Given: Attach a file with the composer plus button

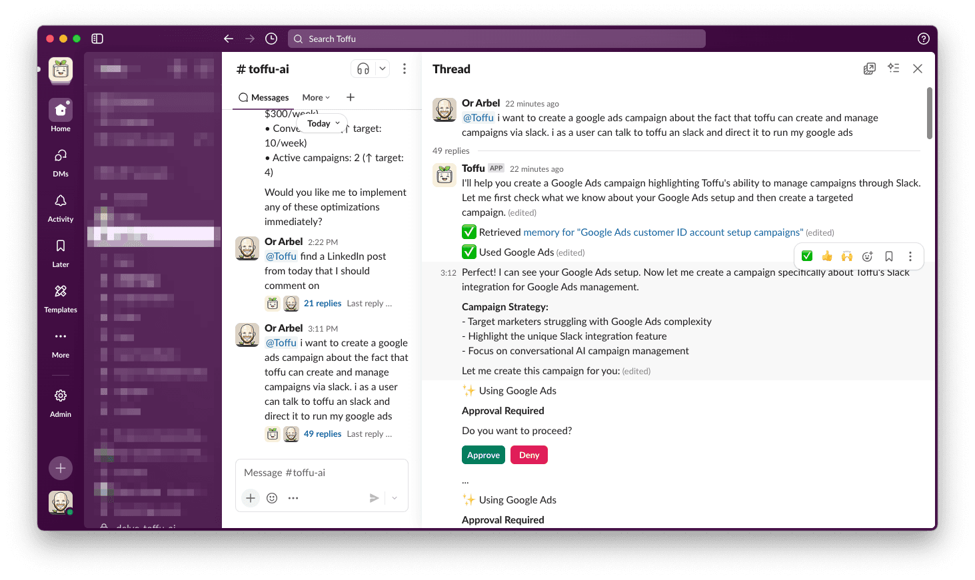Looking at the screenshot, I should coord(251,498).
